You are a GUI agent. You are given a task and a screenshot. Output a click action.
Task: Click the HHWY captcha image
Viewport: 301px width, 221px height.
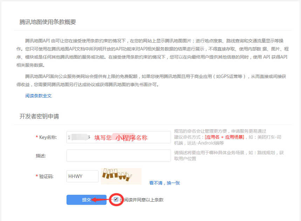121,176
